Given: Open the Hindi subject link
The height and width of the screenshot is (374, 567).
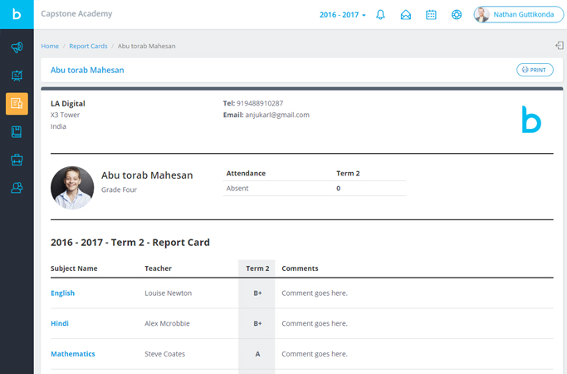Looking at the screenshot, I should click(60, 323).
